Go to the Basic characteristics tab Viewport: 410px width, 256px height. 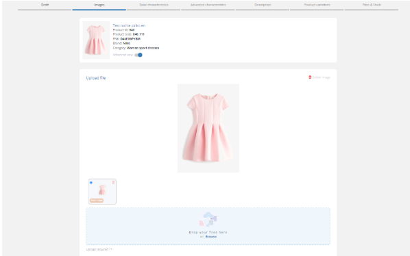pyautogui.click(x=154, y=5)
